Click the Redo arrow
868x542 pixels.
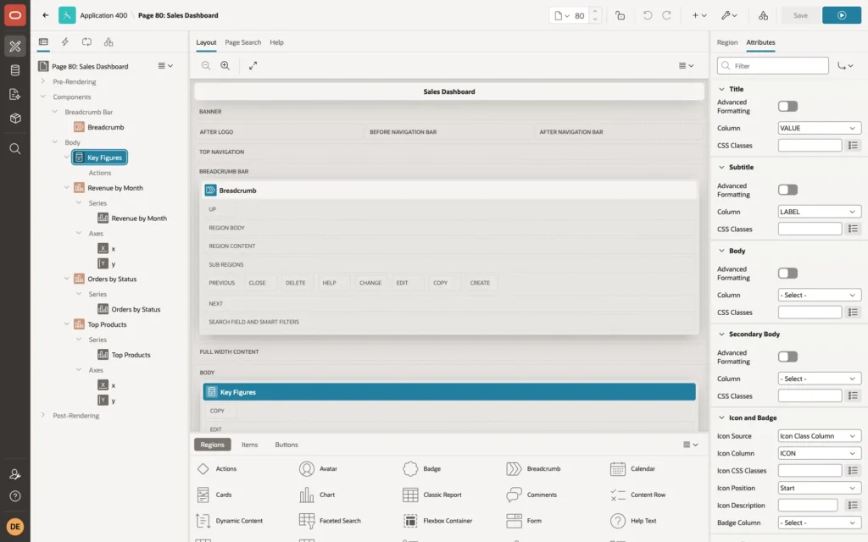pyautogui.click(x=666, y=15)
